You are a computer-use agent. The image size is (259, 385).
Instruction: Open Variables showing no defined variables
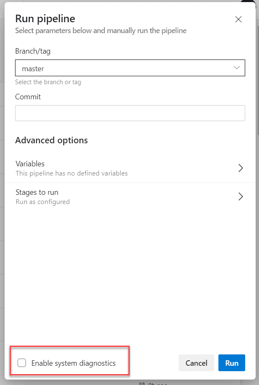pos(126,168)
